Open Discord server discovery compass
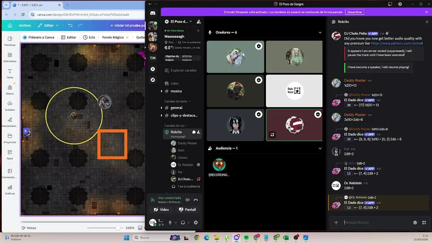Screen dimensions: 432x243 (153, 80)
